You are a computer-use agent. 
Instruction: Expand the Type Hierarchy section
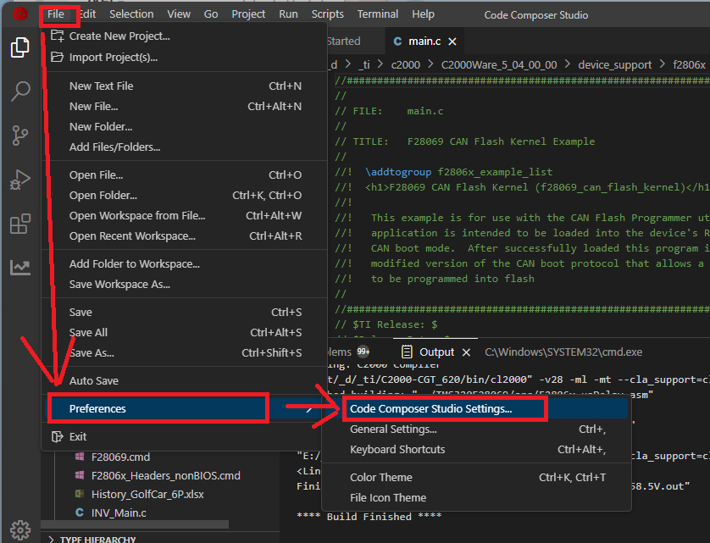[x=97, y=540]
